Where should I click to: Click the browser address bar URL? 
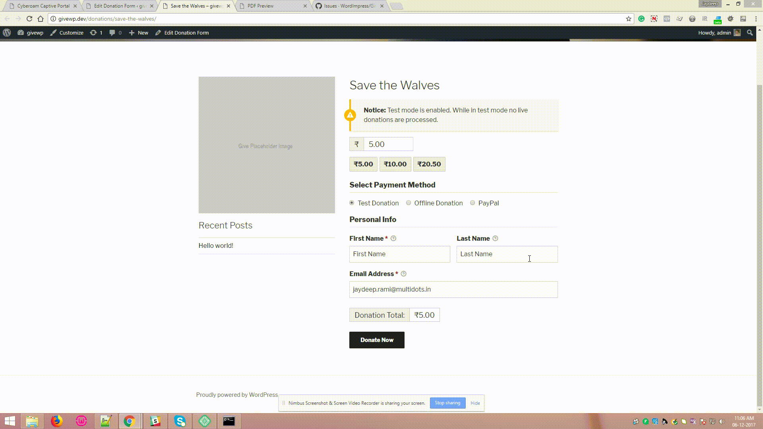click(107, 19)
